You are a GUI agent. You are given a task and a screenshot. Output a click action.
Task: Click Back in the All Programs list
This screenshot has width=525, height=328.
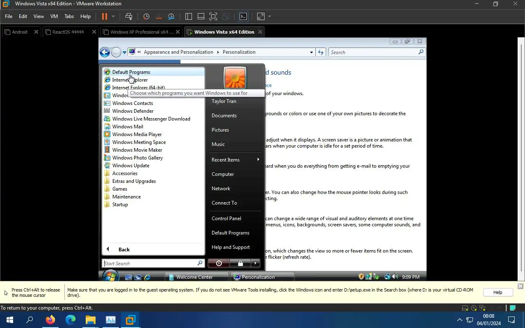[153, 249]
